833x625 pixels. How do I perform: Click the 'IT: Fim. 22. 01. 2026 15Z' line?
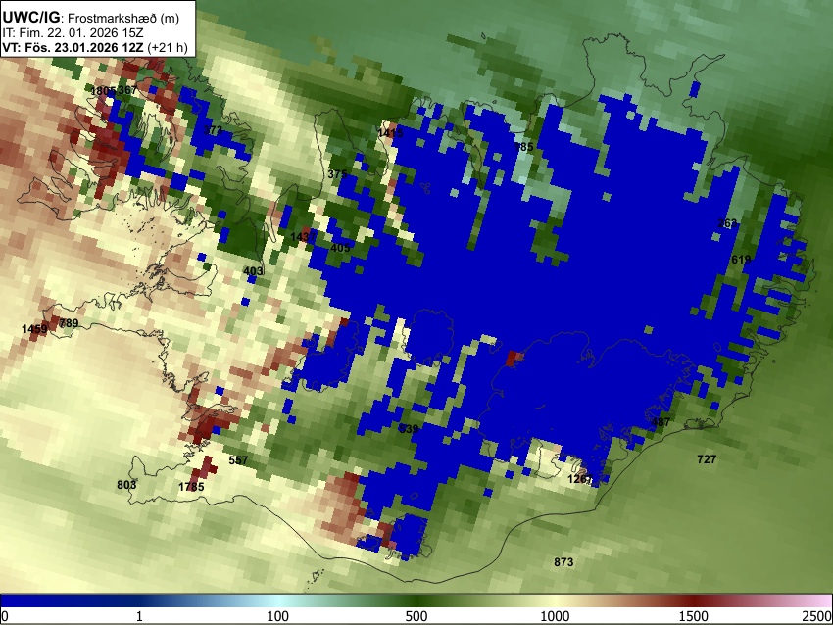tap(73, 33)
